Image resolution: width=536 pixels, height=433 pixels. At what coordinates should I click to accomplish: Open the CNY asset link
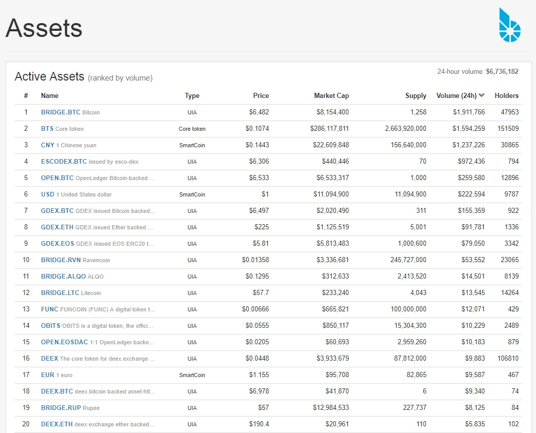coord(48,145)
